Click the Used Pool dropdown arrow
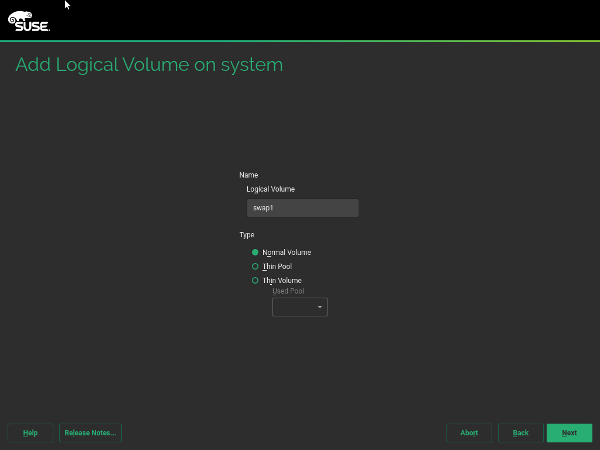The image size is (600, 450). 320,307
